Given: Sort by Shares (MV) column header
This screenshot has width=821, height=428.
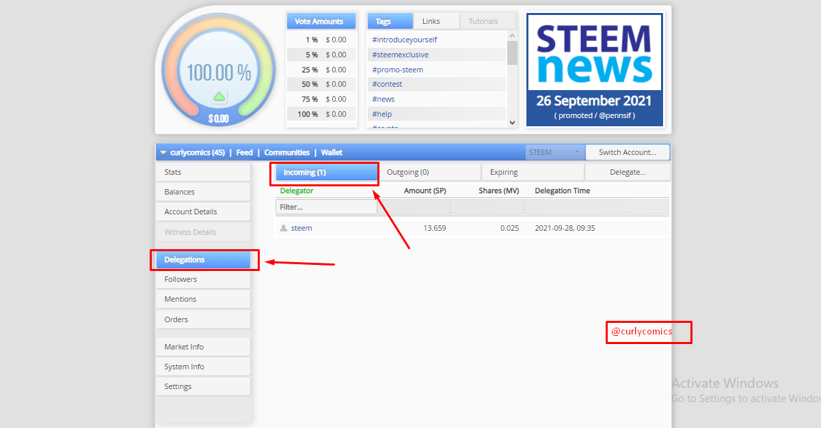Looking at the screenshot, I should point(498,190).
